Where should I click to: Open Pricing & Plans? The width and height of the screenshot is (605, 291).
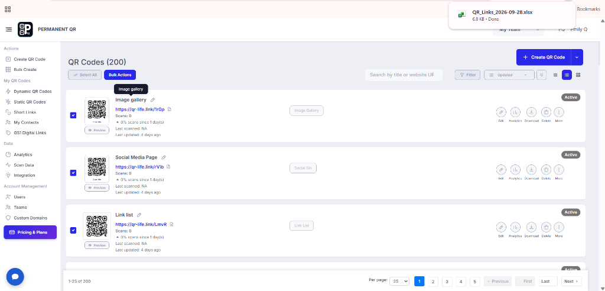pos(30,232)
